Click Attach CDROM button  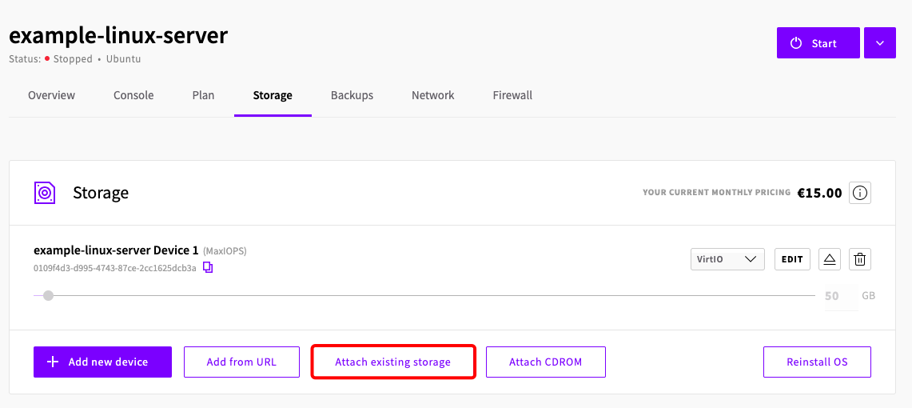545,362
